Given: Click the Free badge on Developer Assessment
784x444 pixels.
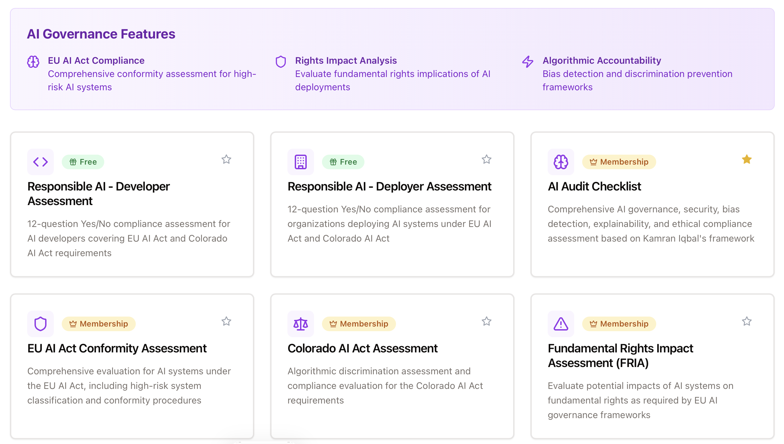Looking at the screenshot, I should click(x=83, y=162).
